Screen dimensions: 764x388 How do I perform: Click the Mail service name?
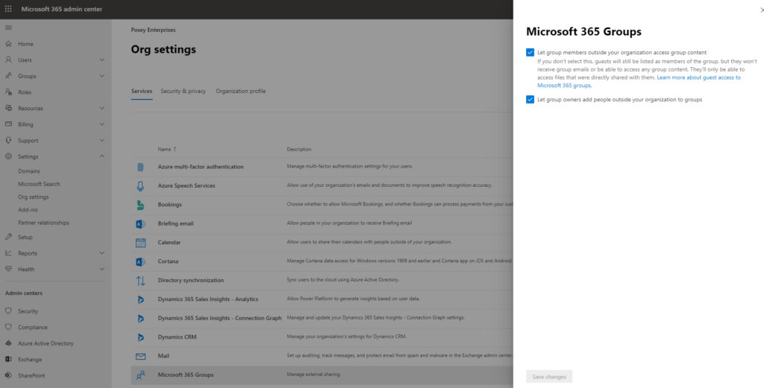pos(163,356)
